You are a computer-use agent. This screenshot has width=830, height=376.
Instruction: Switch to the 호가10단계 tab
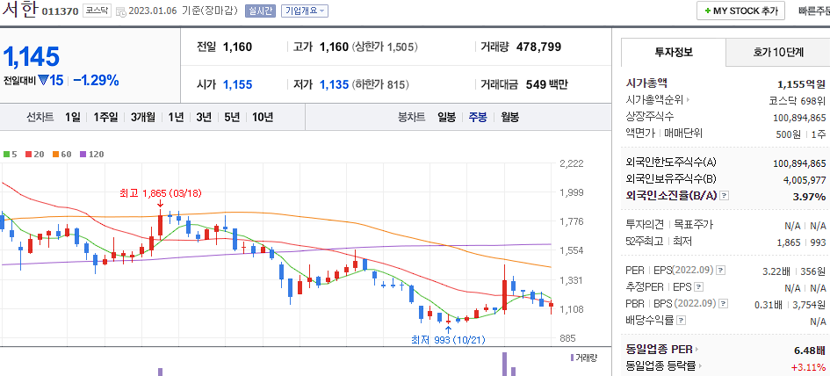click(x=777, y=52)
